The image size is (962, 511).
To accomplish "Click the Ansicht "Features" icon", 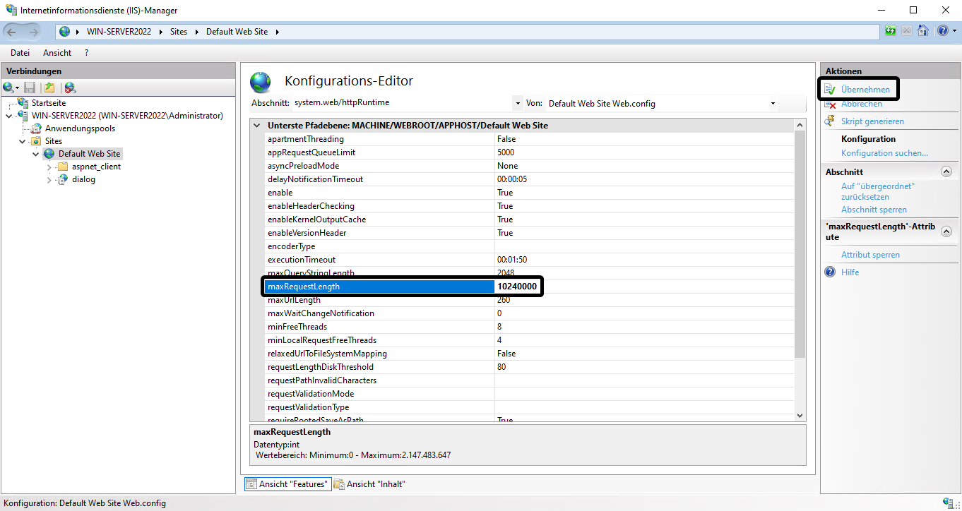I will pyautogui.click(x=251, y=484).
